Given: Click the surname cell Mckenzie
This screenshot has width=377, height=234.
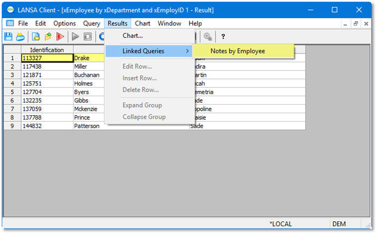Looking at the screenshot, I should coord(89,109).
